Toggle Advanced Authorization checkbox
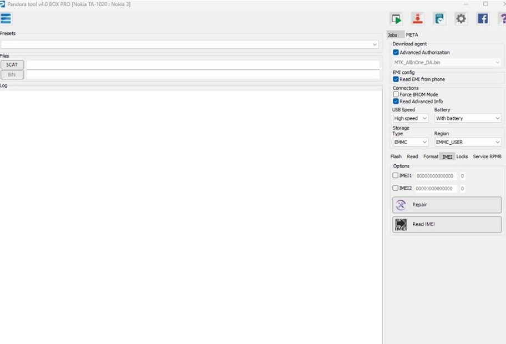Viewport: 506px width, 344px height. pyautogui.click(x=396, y=52)
